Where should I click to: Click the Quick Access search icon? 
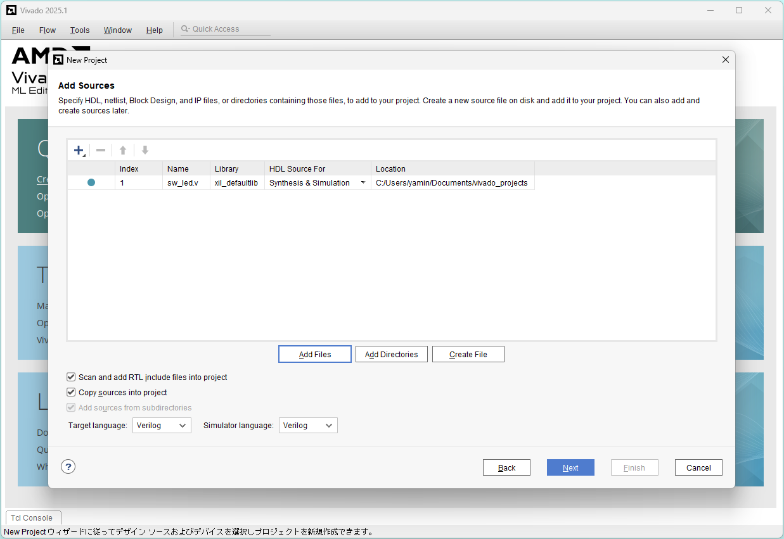click(185, 29)
